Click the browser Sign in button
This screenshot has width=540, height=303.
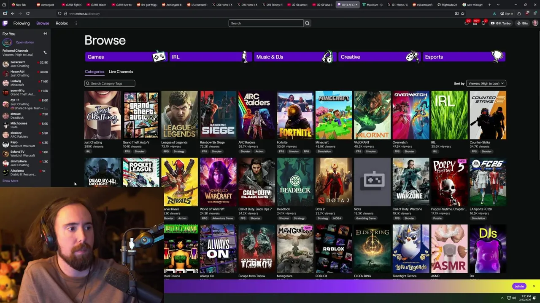click(x=507, y=13)
